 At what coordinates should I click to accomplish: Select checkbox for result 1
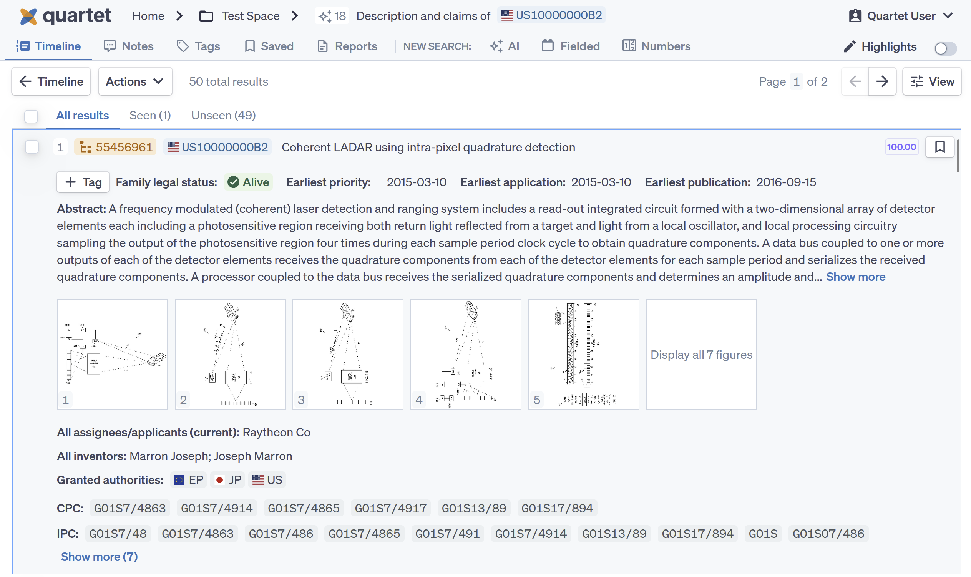32,147
